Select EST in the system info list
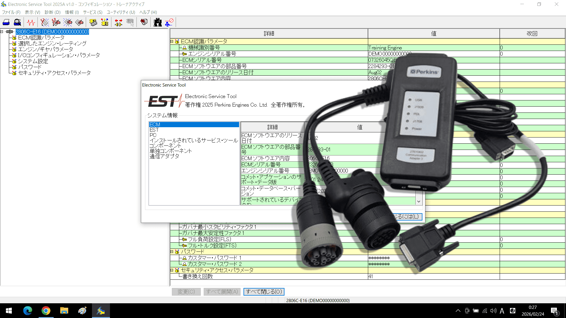The image size is (566, 318). [x=154, y=130]
